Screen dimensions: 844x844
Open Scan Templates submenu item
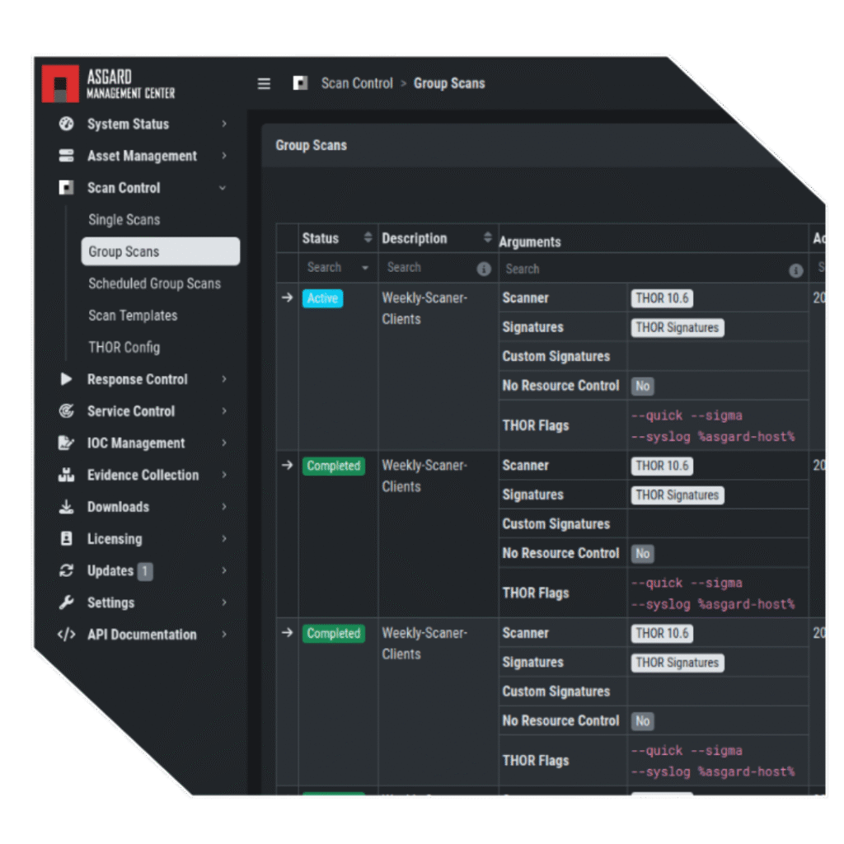coord(133,316)
